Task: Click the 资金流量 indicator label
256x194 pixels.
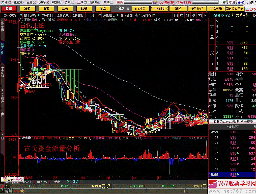Action: [25, 138]
